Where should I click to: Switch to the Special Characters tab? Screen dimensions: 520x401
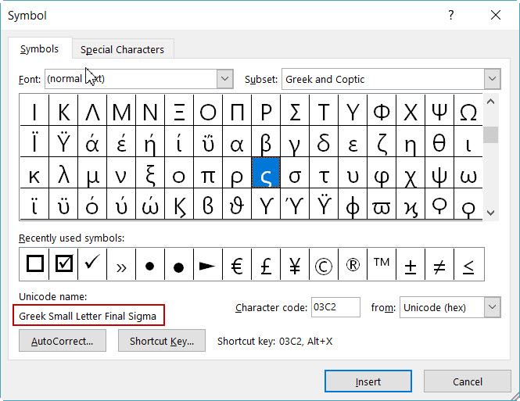pos(122,49)
